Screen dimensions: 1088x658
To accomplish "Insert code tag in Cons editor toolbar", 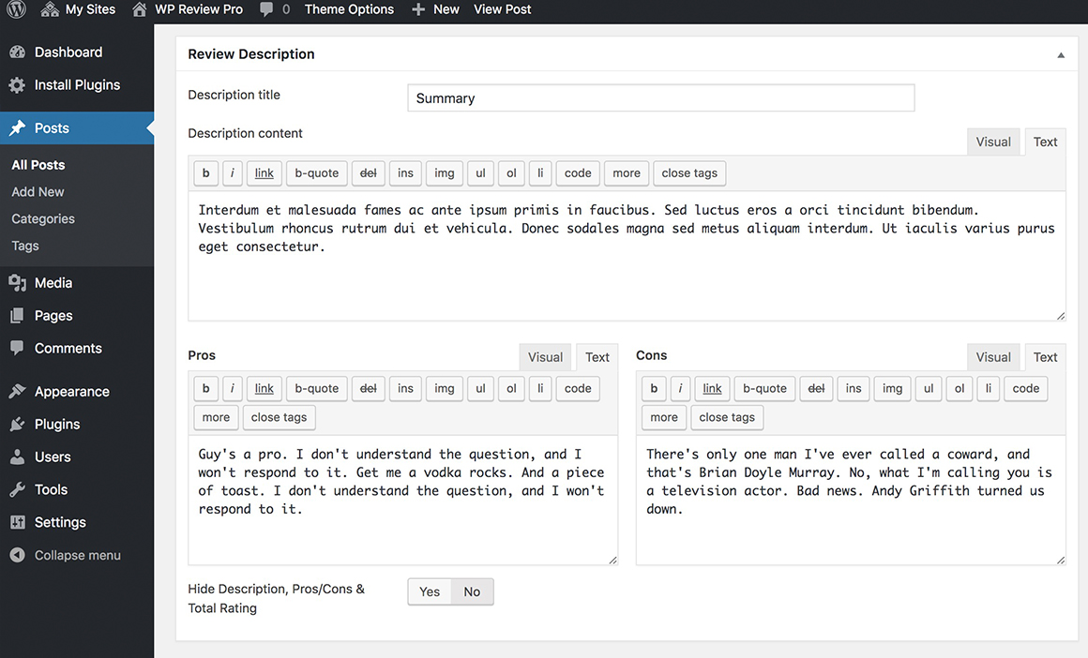I will click(x=1025, y=389).
